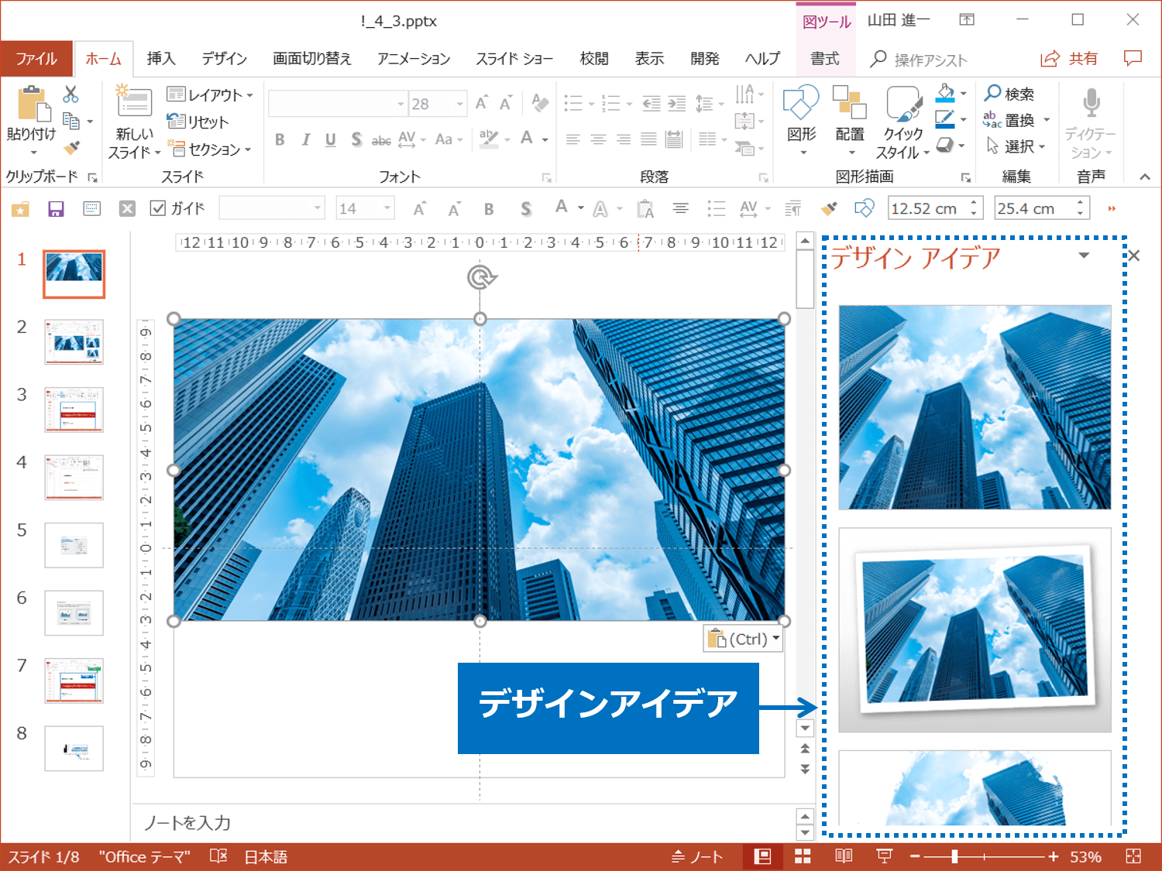
Task: Click the Dictation microphone icon
Action: click(x=1091, y=103)
